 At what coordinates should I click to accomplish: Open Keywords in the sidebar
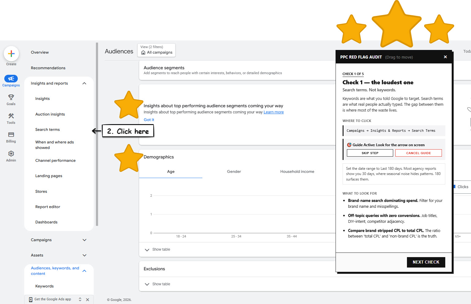(44, 286)
